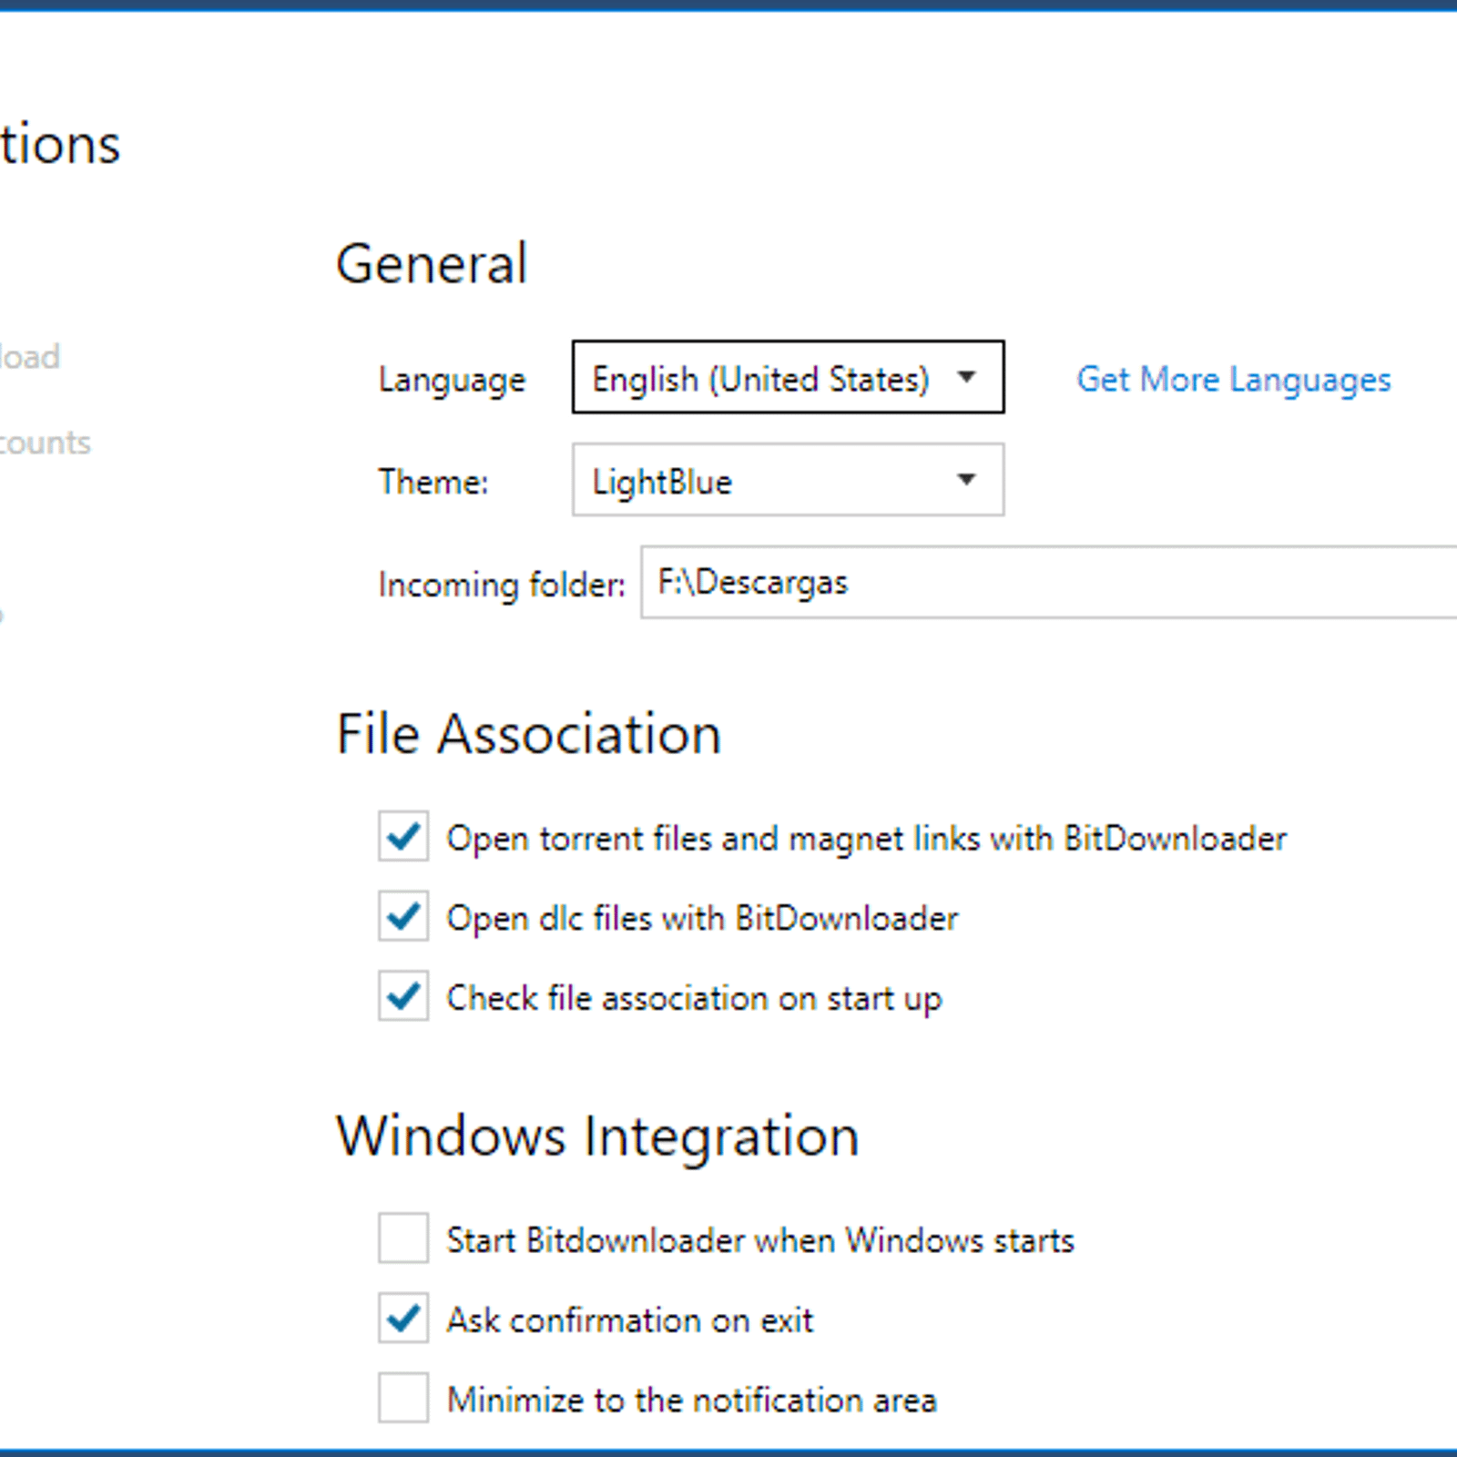
Task: Click the Windows Integration heading
Action: point(597,1136)
